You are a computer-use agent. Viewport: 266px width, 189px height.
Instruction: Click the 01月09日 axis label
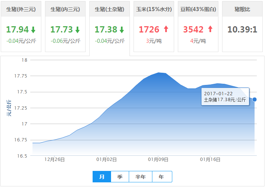(158, 159)
